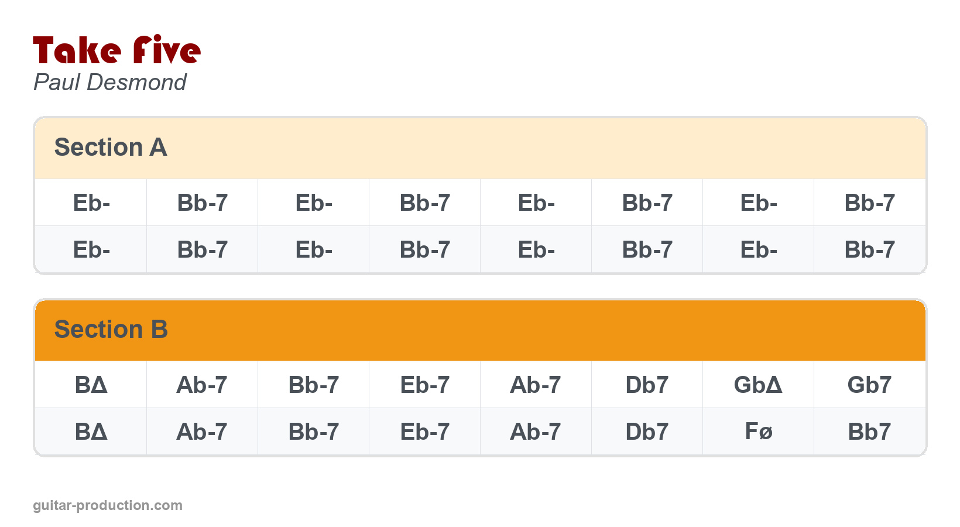Click Bb-7 in Section B's first row
Screen dimensions: 960x527
click(x=313, y=385)
